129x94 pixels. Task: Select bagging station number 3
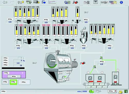coord(116,78)
